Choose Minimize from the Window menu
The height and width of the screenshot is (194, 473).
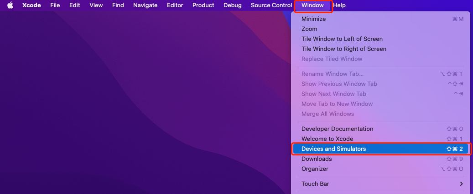pyautogui.click(x=314, y=19)
